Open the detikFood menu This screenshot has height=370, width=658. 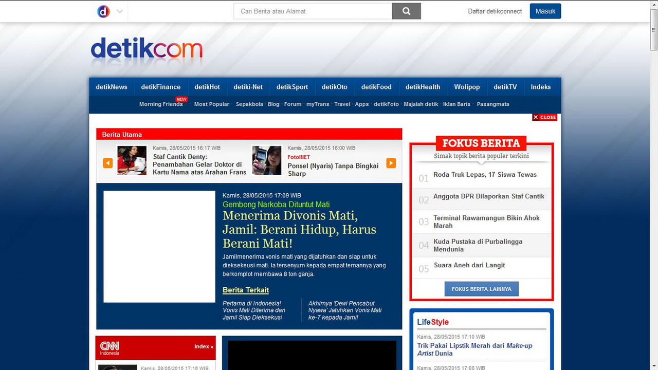click(376, 87)
